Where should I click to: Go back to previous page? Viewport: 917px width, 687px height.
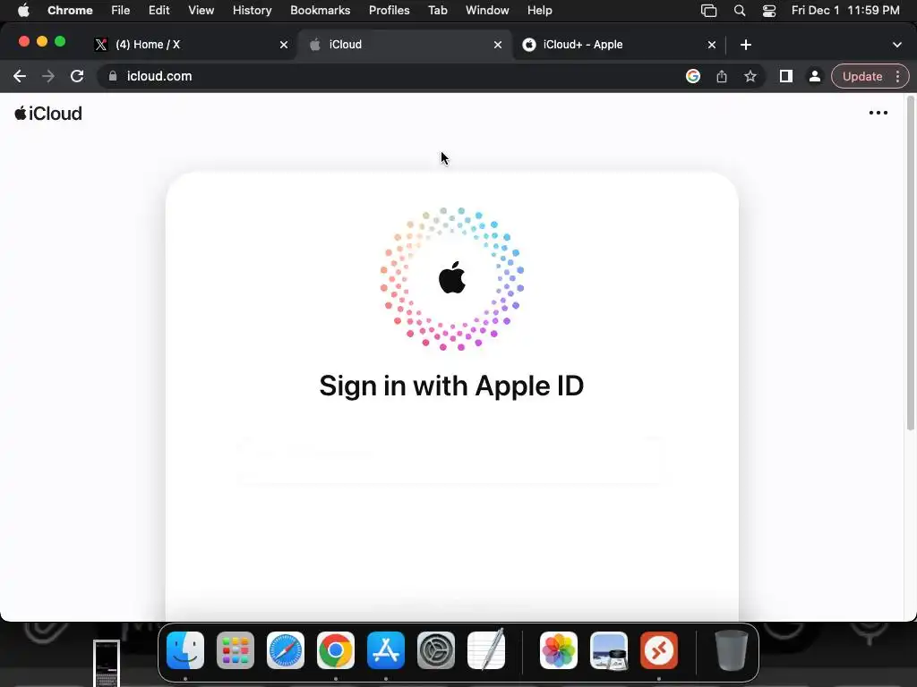tap(20, 76)
